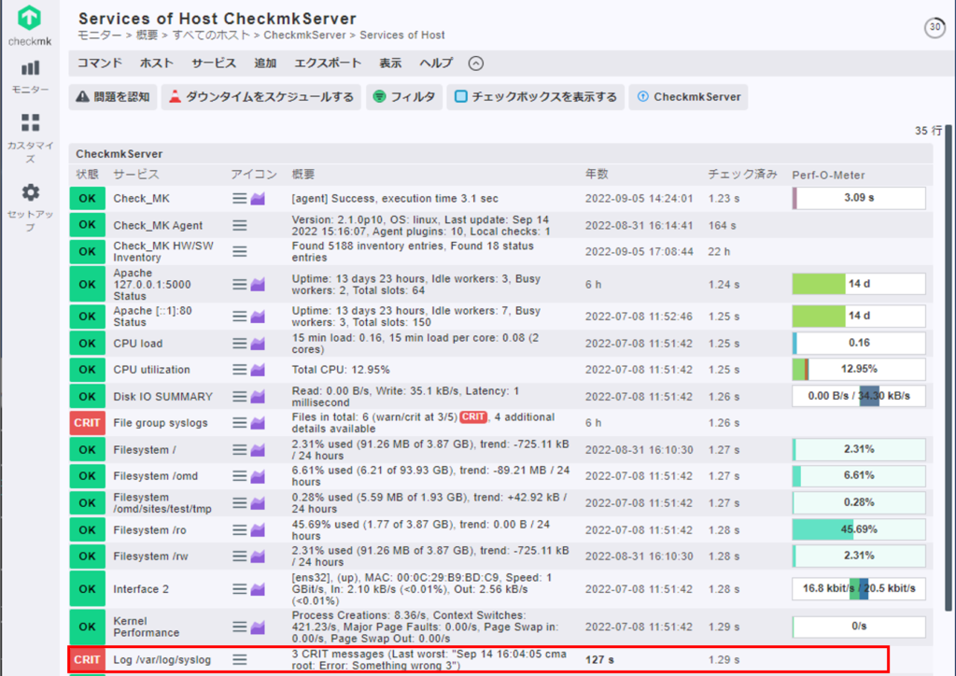This screenshot has width=956, height=676.
Task: Click CheckmkServer breadcrumb link
Action: (x=305, y=35)
